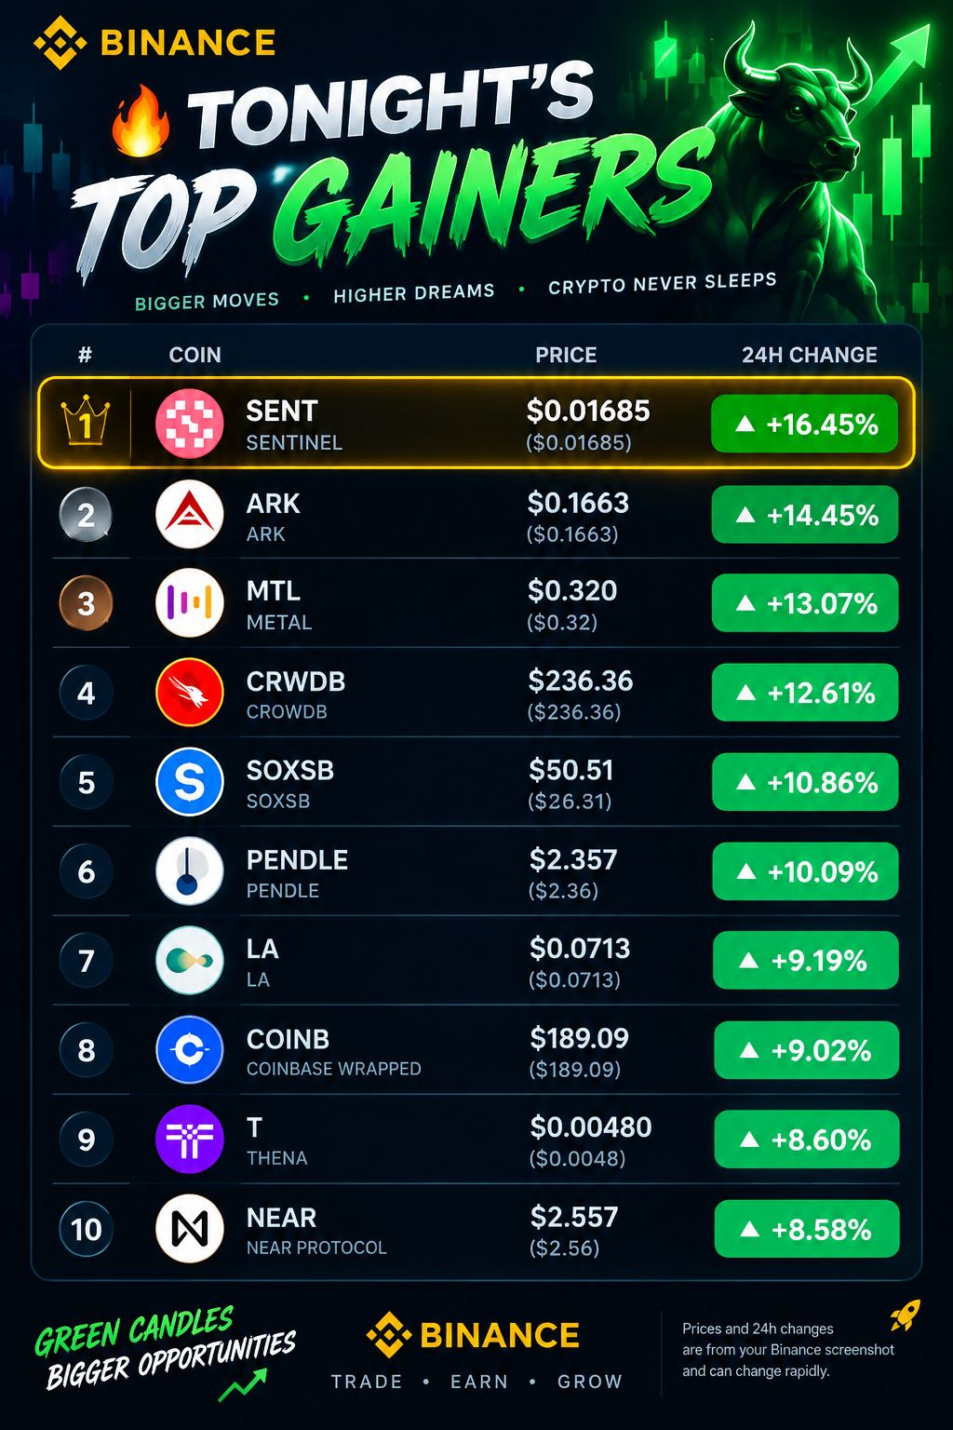Click the rocket icon near disclaimer
This screenshot has width=953, height=1430.
click(x=906, y=1315)
